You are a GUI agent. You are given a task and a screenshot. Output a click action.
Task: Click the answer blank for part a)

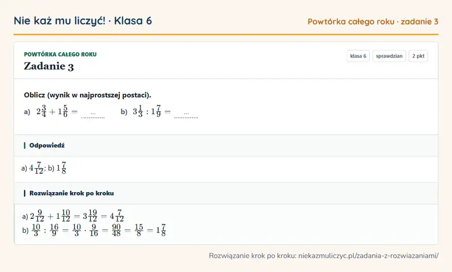(x=93, y=114)
